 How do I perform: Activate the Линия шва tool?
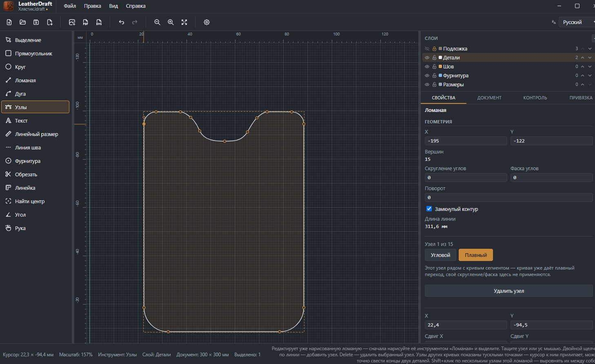click(36, 147)
